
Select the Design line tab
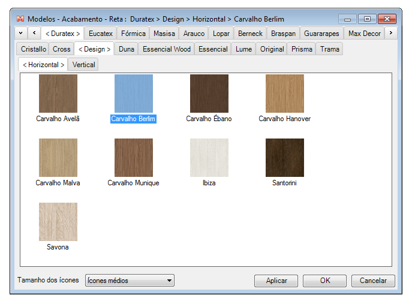94,49
